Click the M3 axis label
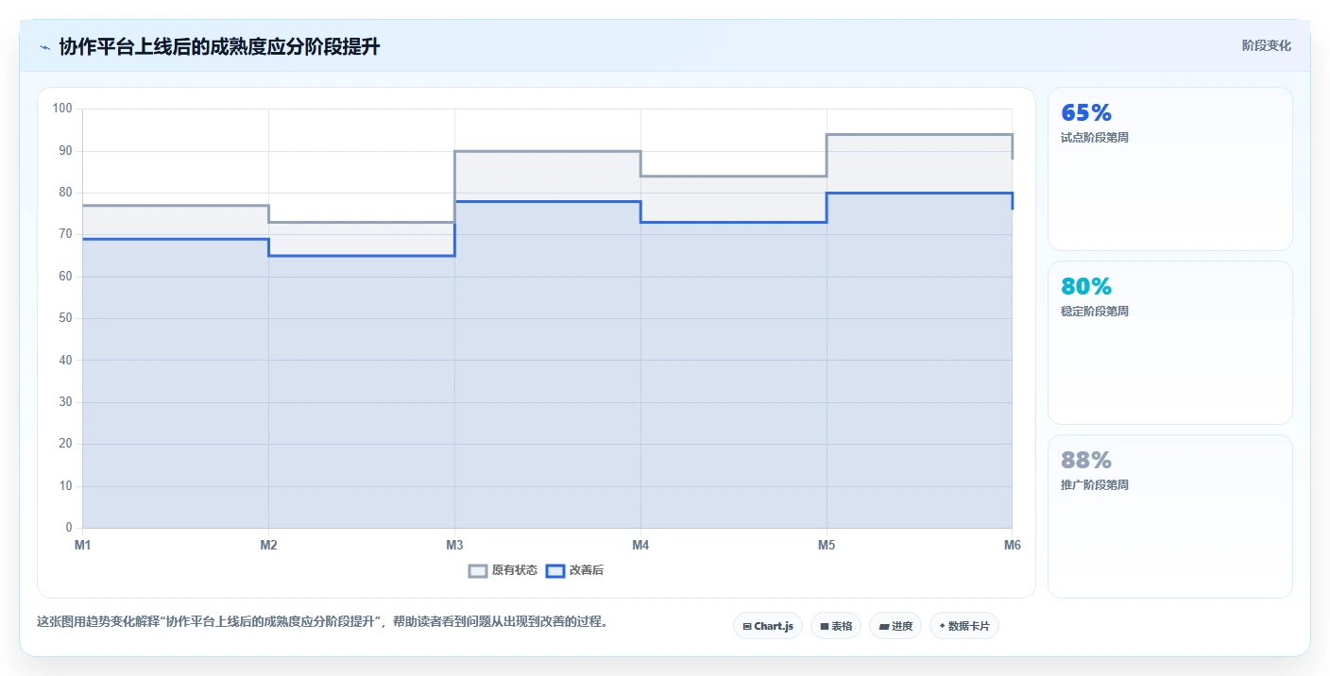Screen dimensions: 1330x676 (x=454, y=545)
